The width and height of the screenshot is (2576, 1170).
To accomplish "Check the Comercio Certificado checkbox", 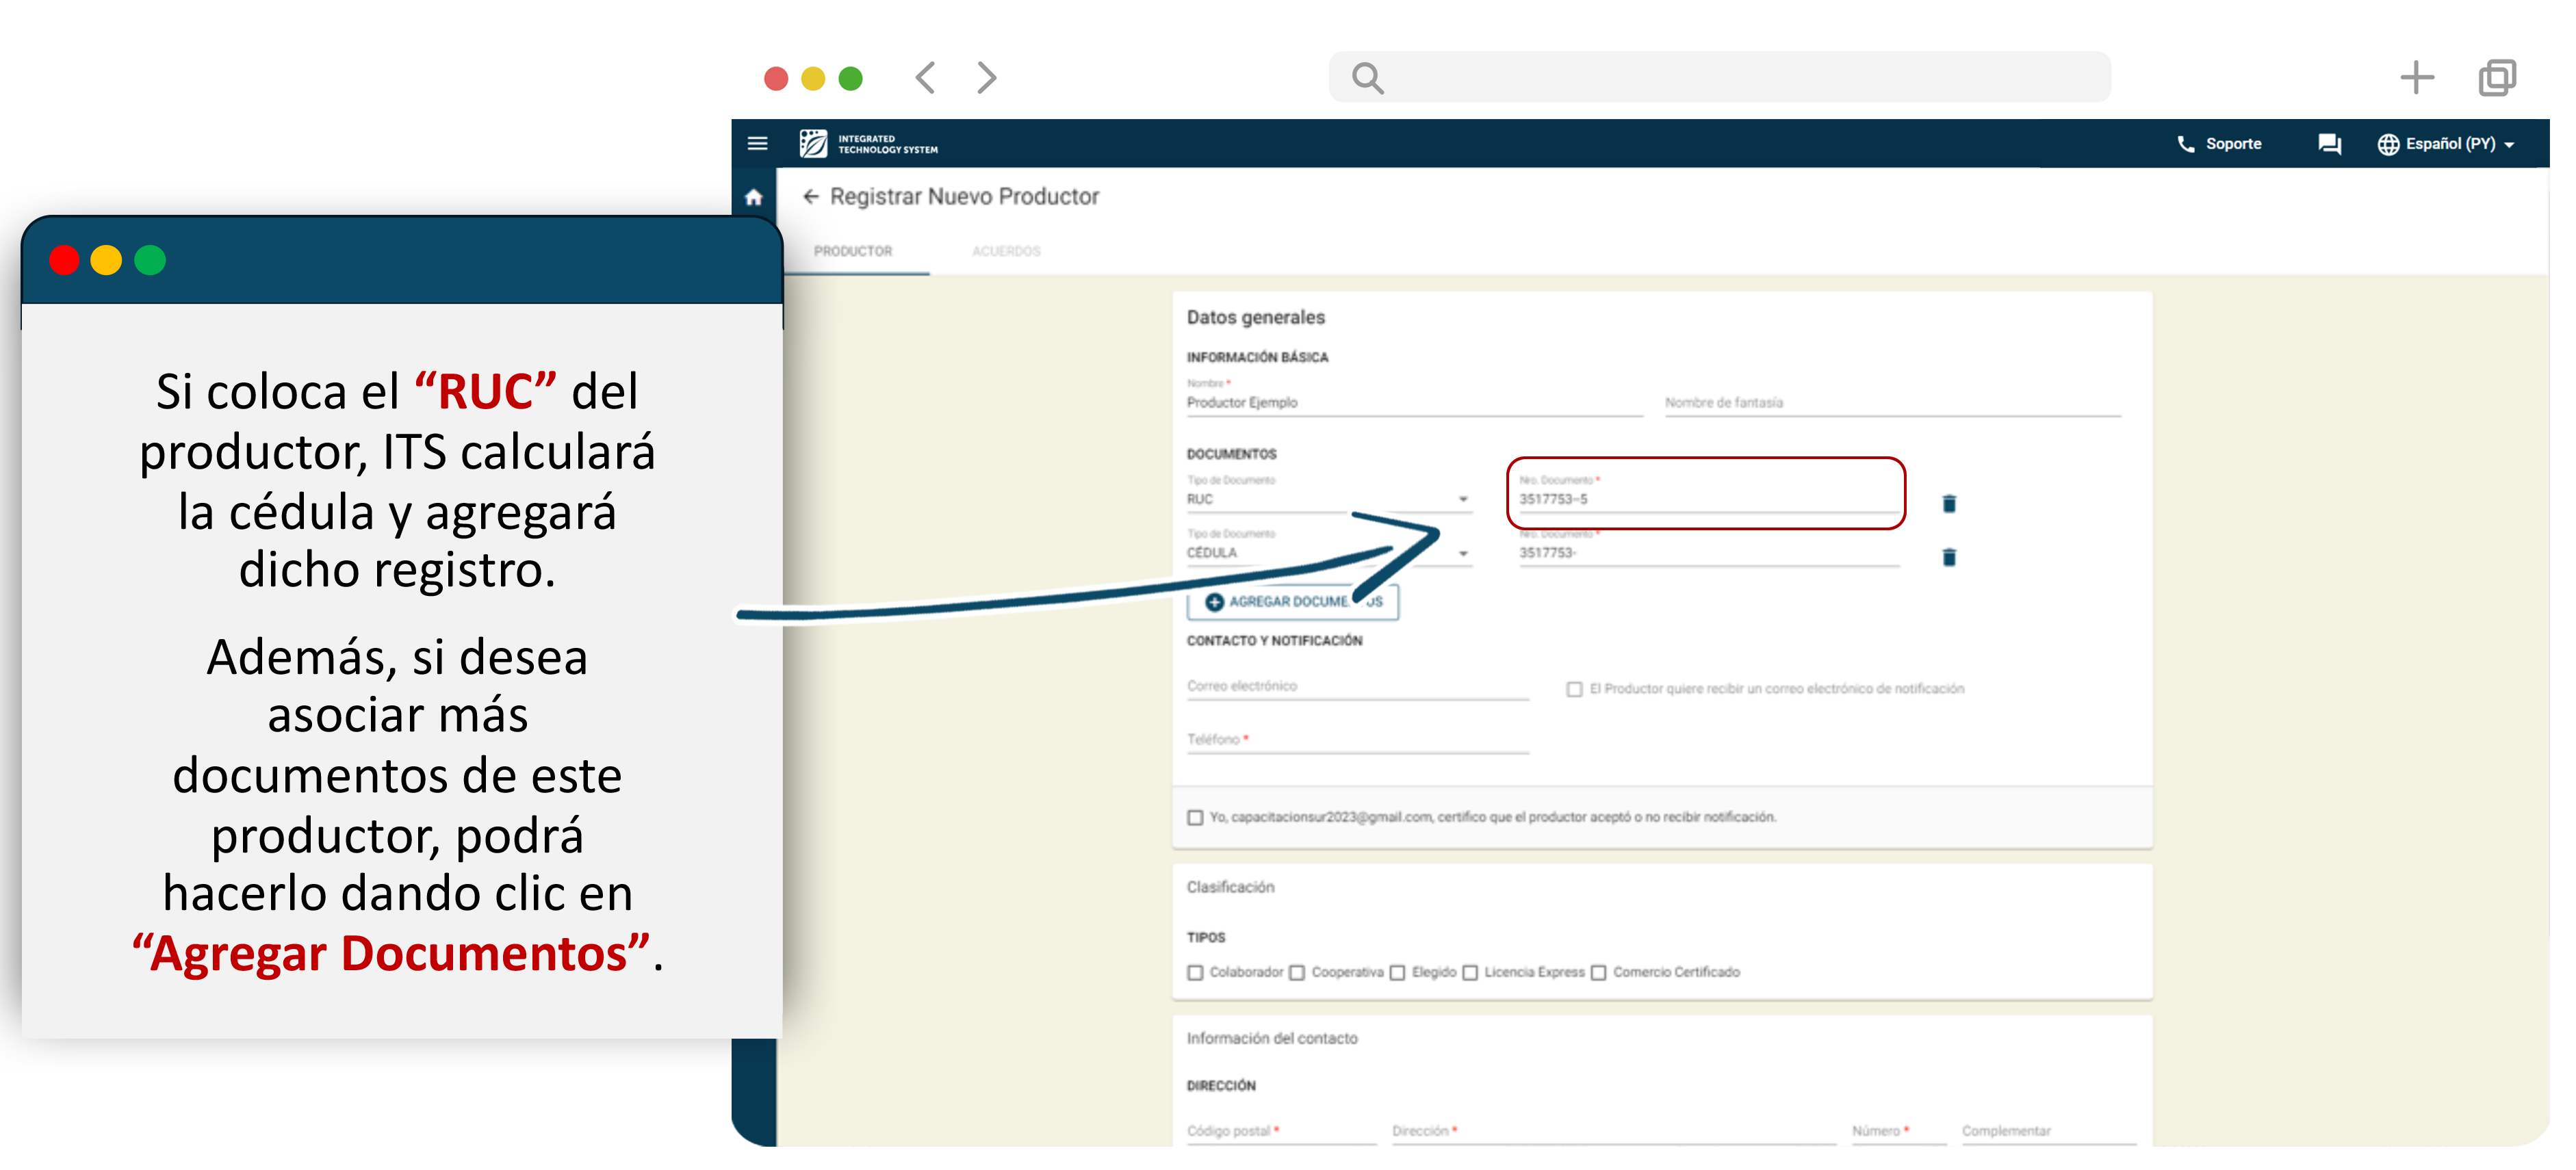I will [1598, 973].
